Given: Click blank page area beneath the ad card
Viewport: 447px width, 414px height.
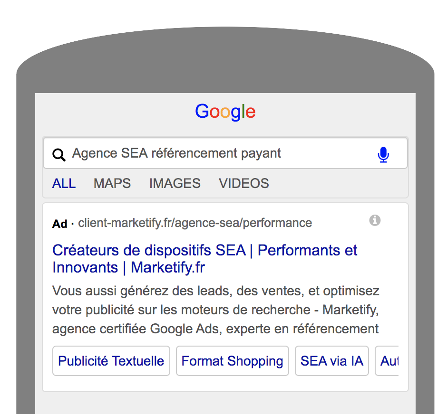Looking at the screenshot, I should coord(225,404).
